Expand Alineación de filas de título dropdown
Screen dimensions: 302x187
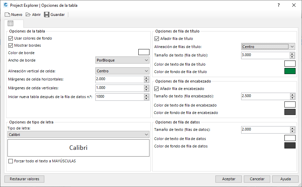point(269,47)
